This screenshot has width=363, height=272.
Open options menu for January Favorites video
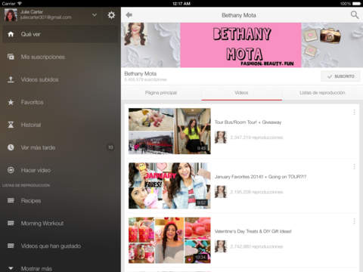coord(354,166)
